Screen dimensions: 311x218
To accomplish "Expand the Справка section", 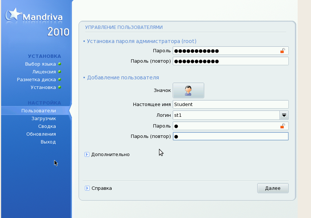I will tap(87, 188).
